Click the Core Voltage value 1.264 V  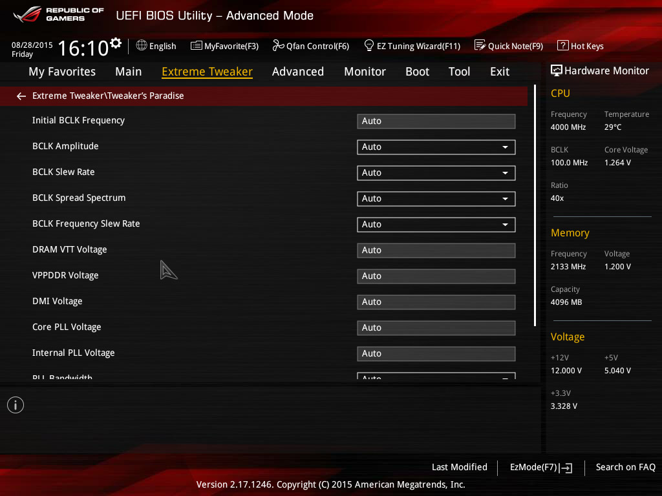(617, 162)
